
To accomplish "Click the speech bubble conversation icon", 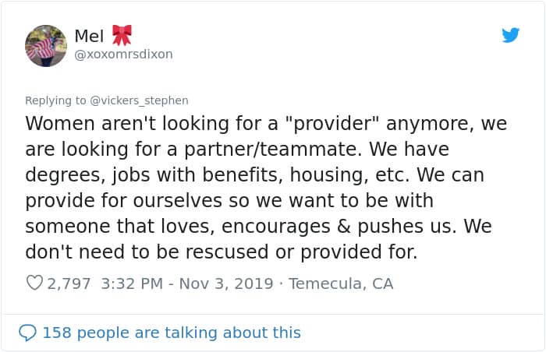I will pyautogui.click(x=27, y=333).
